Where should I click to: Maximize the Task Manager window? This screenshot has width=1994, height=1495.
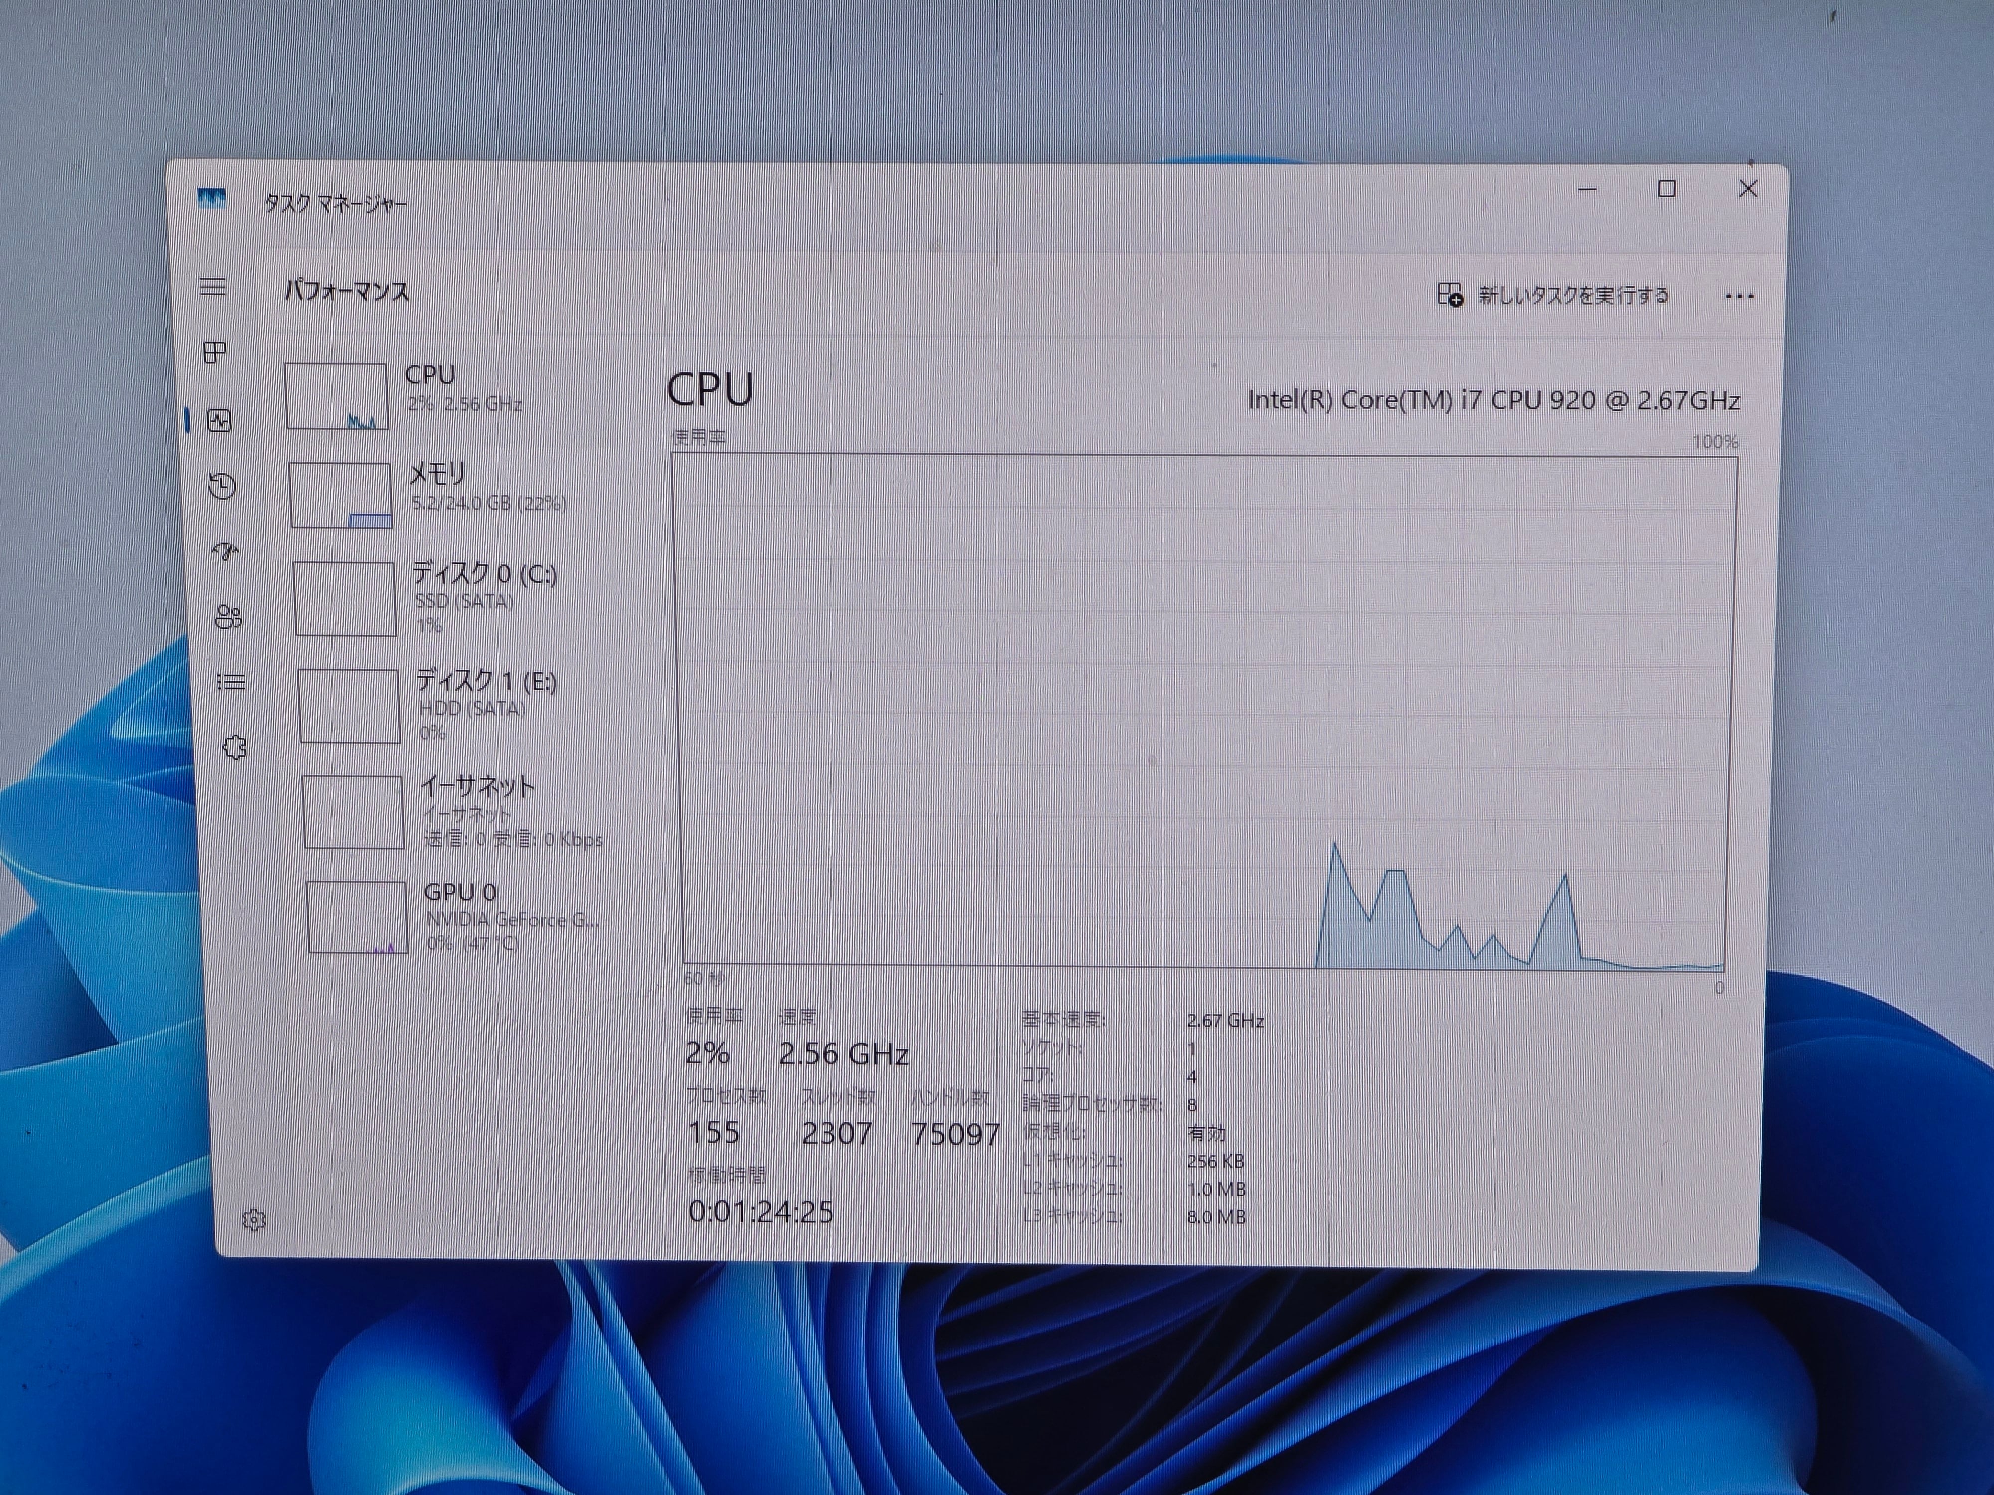[x=1667, y=189]
